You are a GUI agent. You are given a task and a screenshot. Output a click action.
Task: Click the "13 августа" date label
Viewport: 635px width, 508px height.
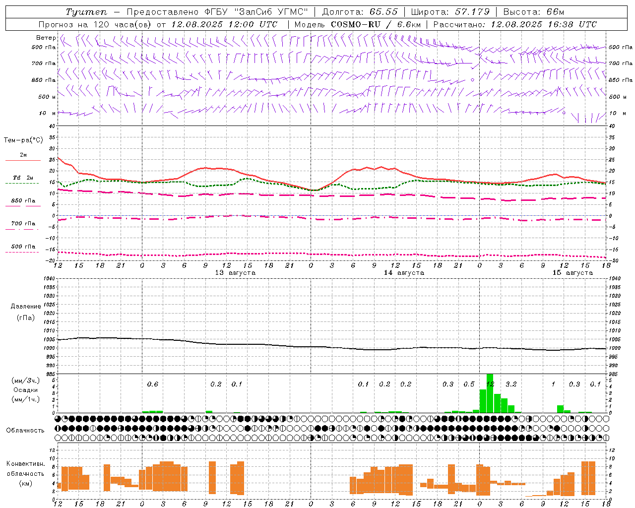click(x=235, y=273)
